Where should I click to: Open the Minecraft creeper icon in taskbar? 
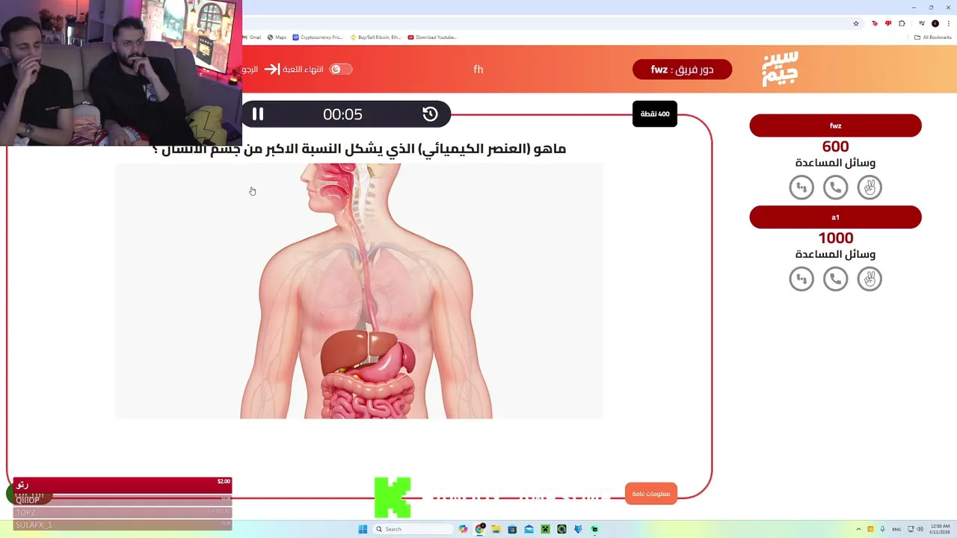(x=545, y=529)
